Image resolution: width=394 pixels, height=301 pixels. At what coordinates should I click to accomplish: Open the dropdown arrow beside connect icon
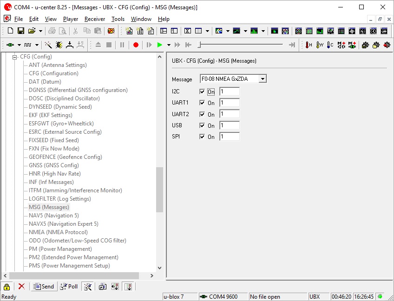(19, 45)
